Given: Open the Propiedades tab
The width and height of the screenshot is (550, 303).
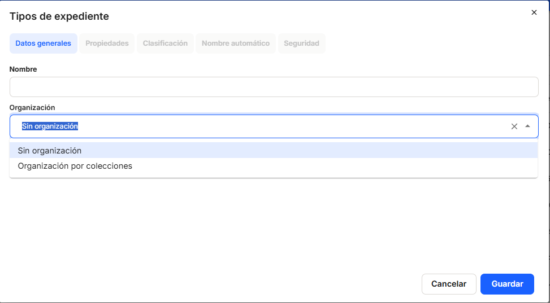Looking at the screenshot, I should pyautogui.click(x=107, y=43).
